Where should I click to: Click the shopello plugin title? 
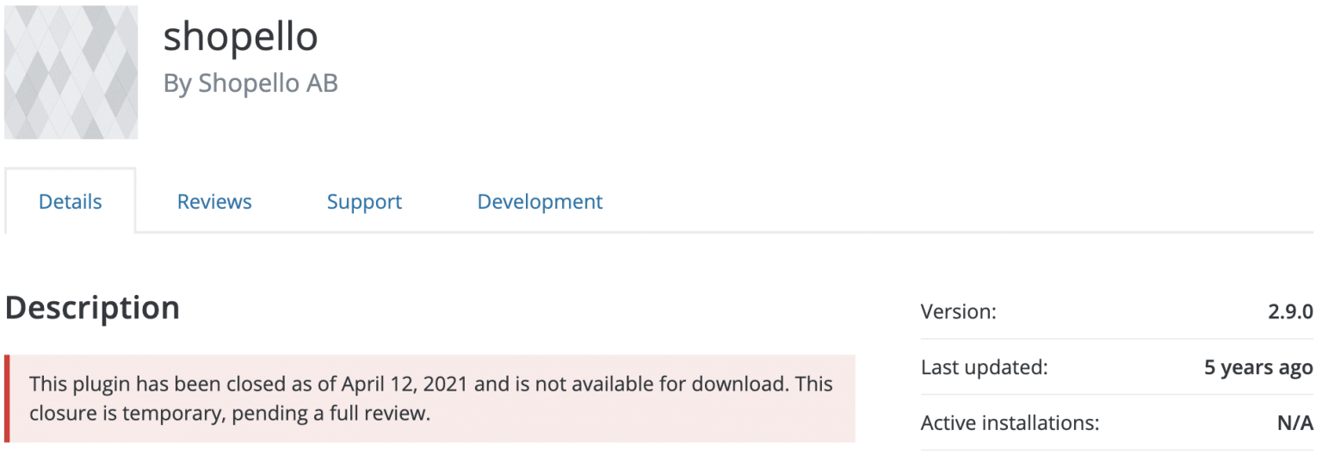pos(240,36)
